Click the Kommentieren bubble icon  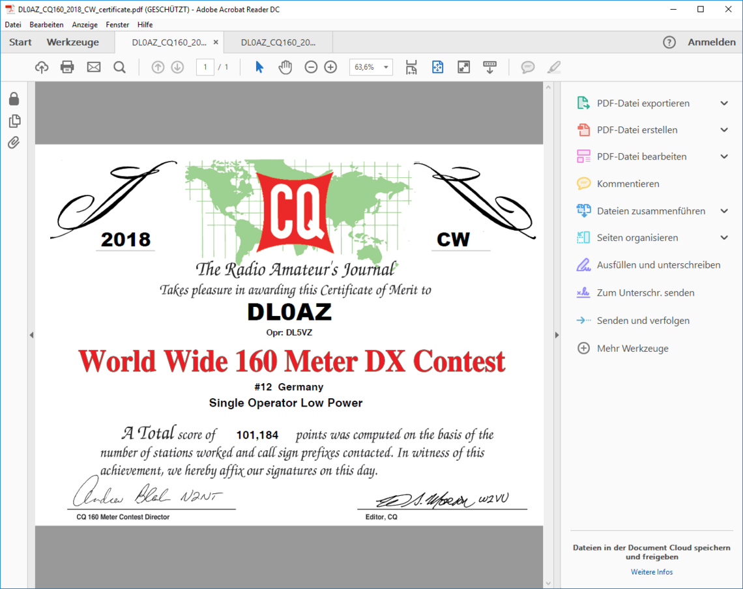coord(583,183)
